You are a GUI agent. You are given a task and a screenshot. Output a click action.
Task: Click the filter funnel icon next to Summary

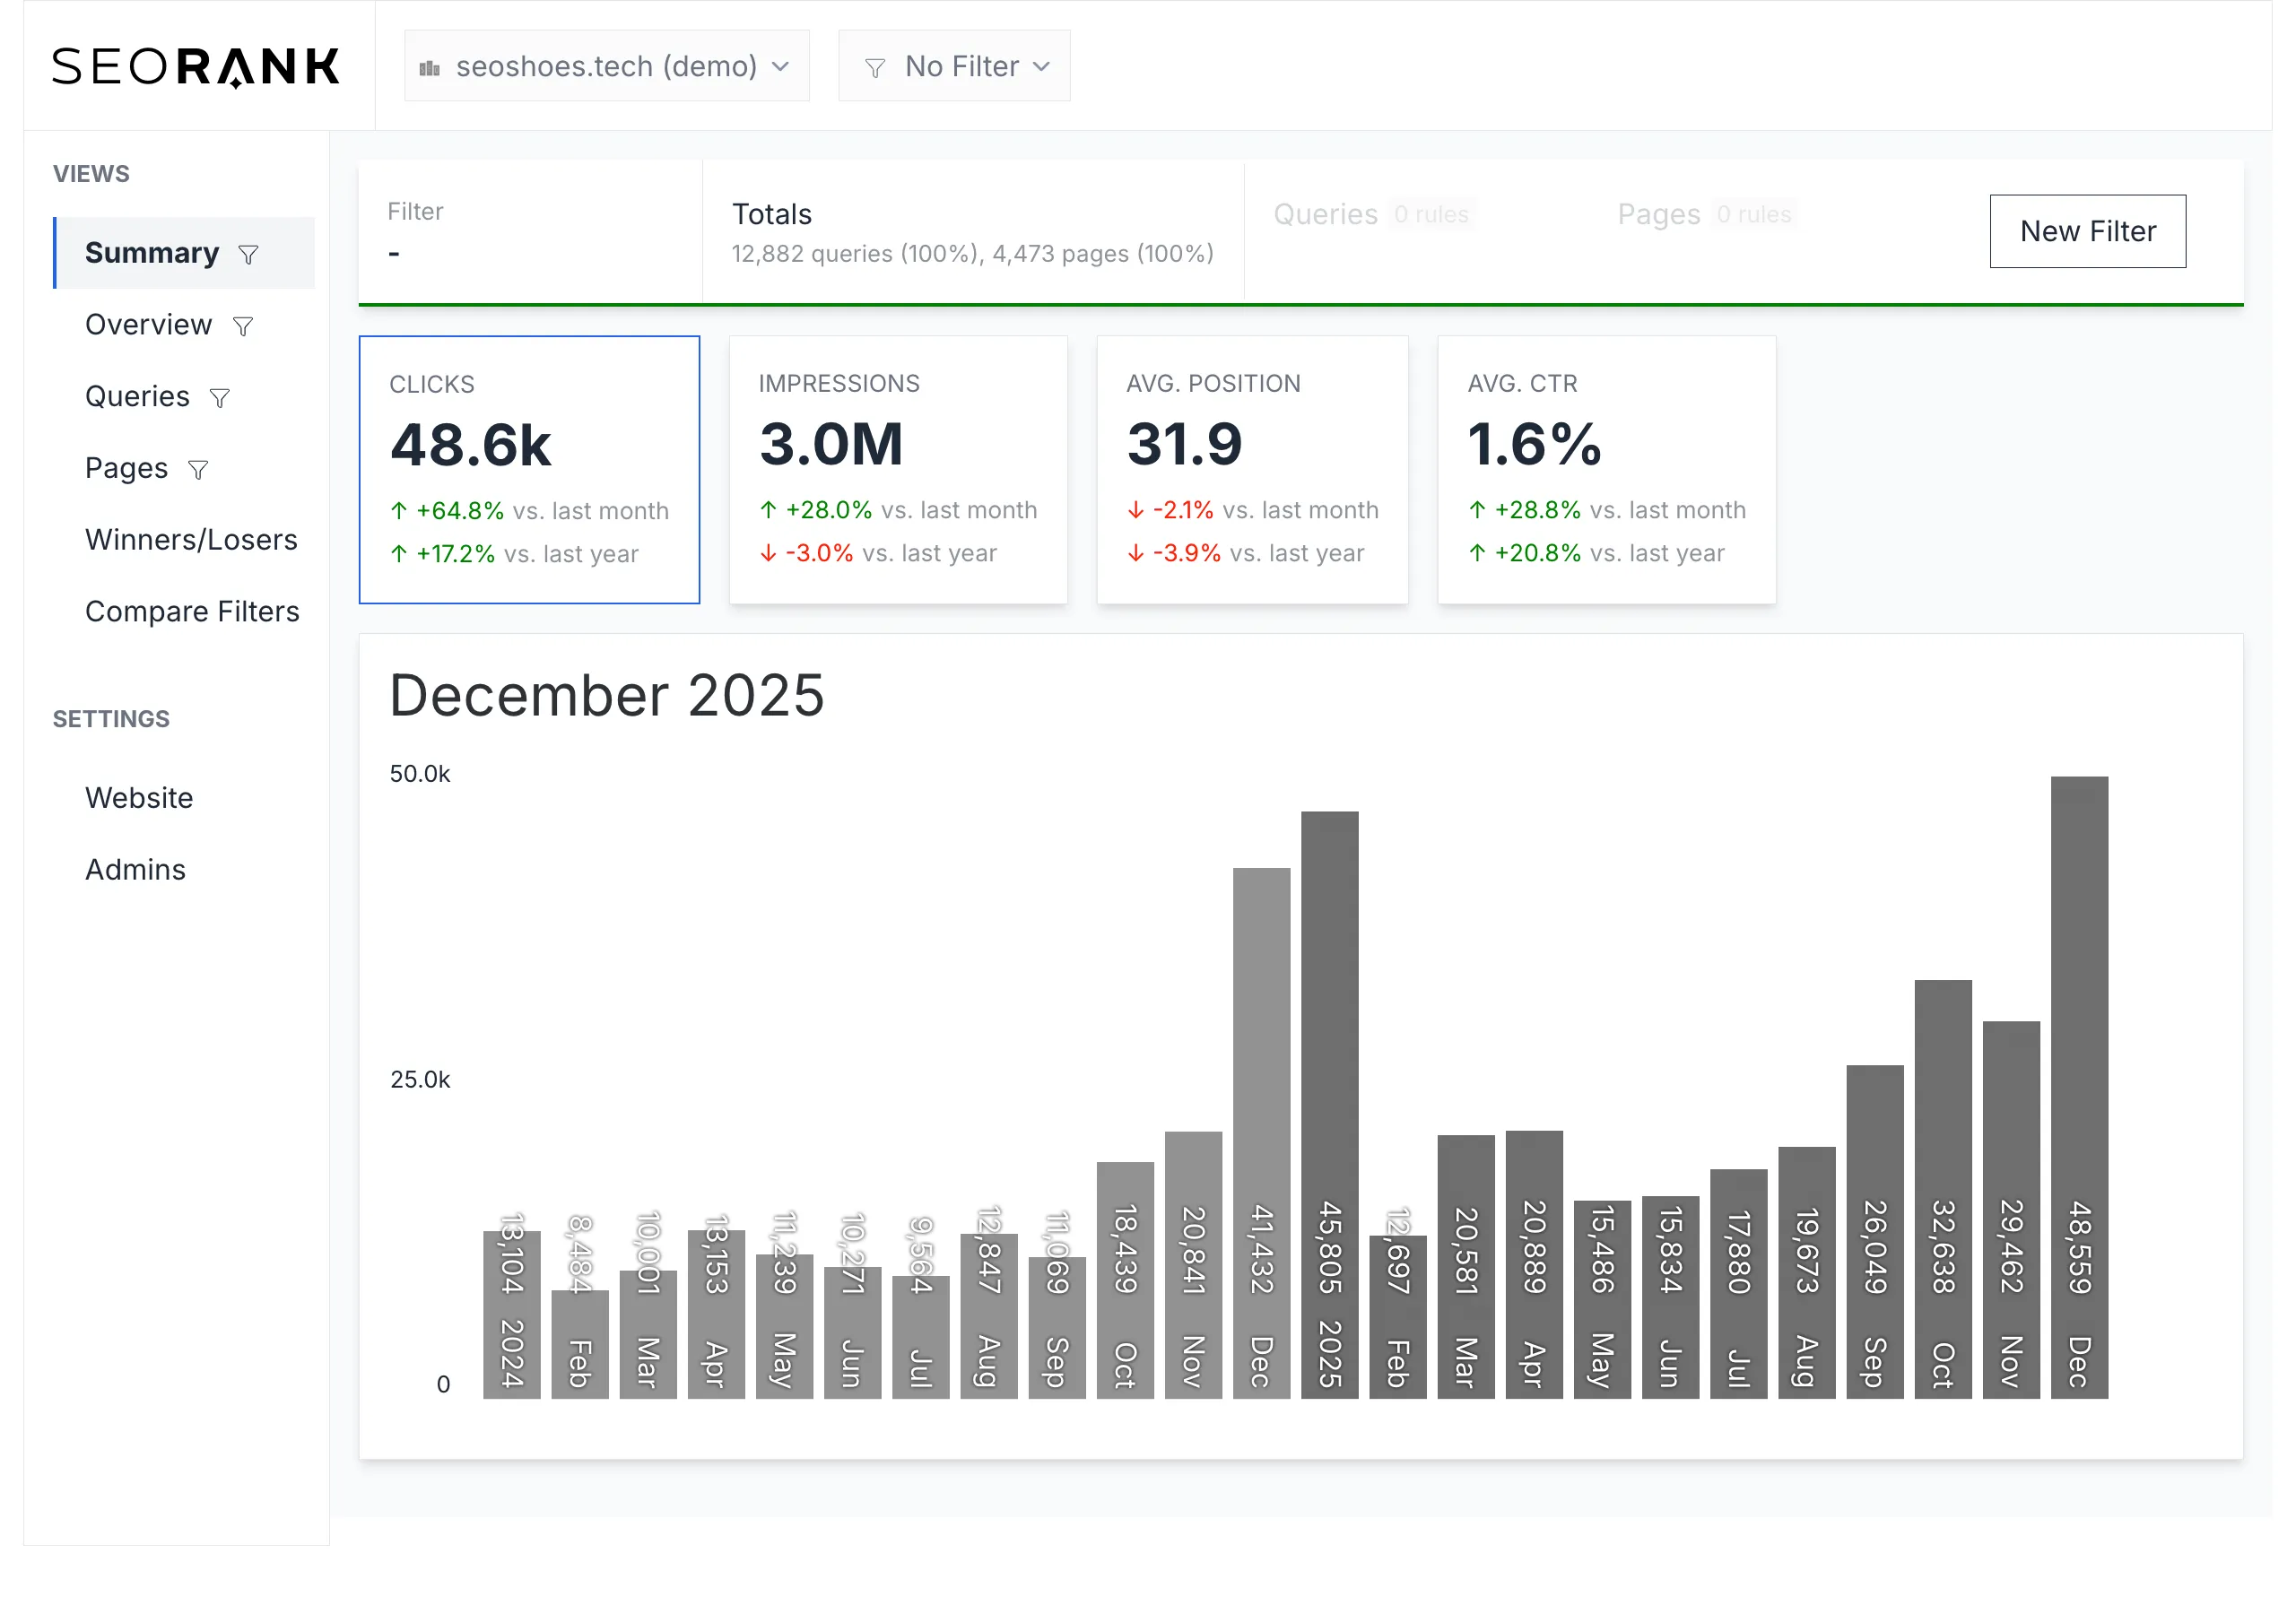coord(248,255)
